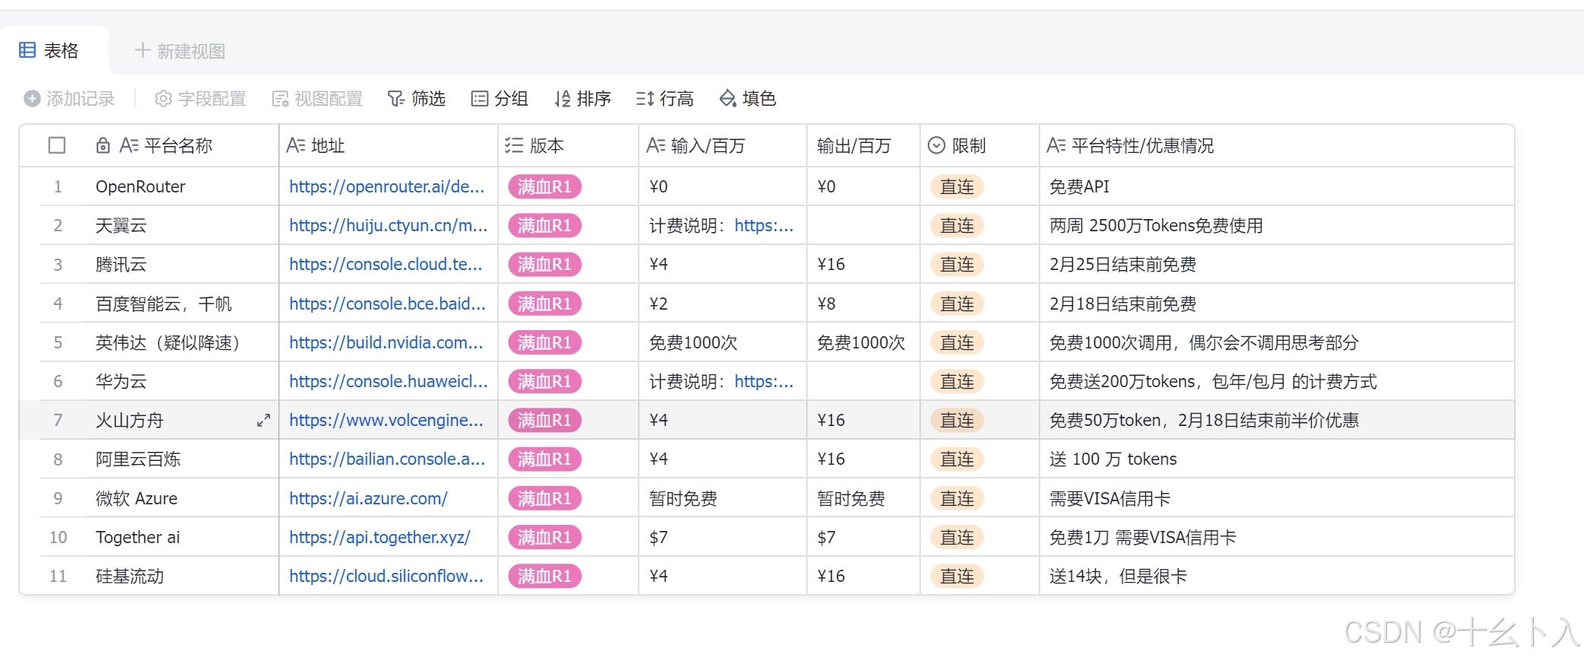The image size is (1584, 658).
Task: Open 视图配置 view settings
Action: coord(317,99)
